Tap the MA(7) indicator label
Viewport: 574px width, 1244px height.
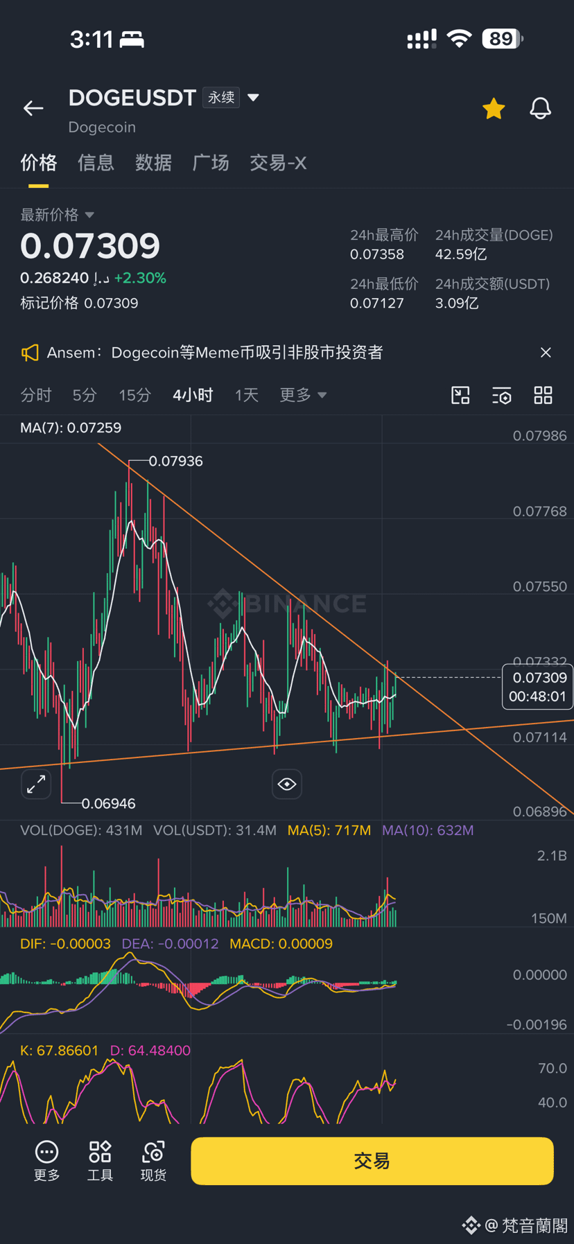[x=71, y=428]
